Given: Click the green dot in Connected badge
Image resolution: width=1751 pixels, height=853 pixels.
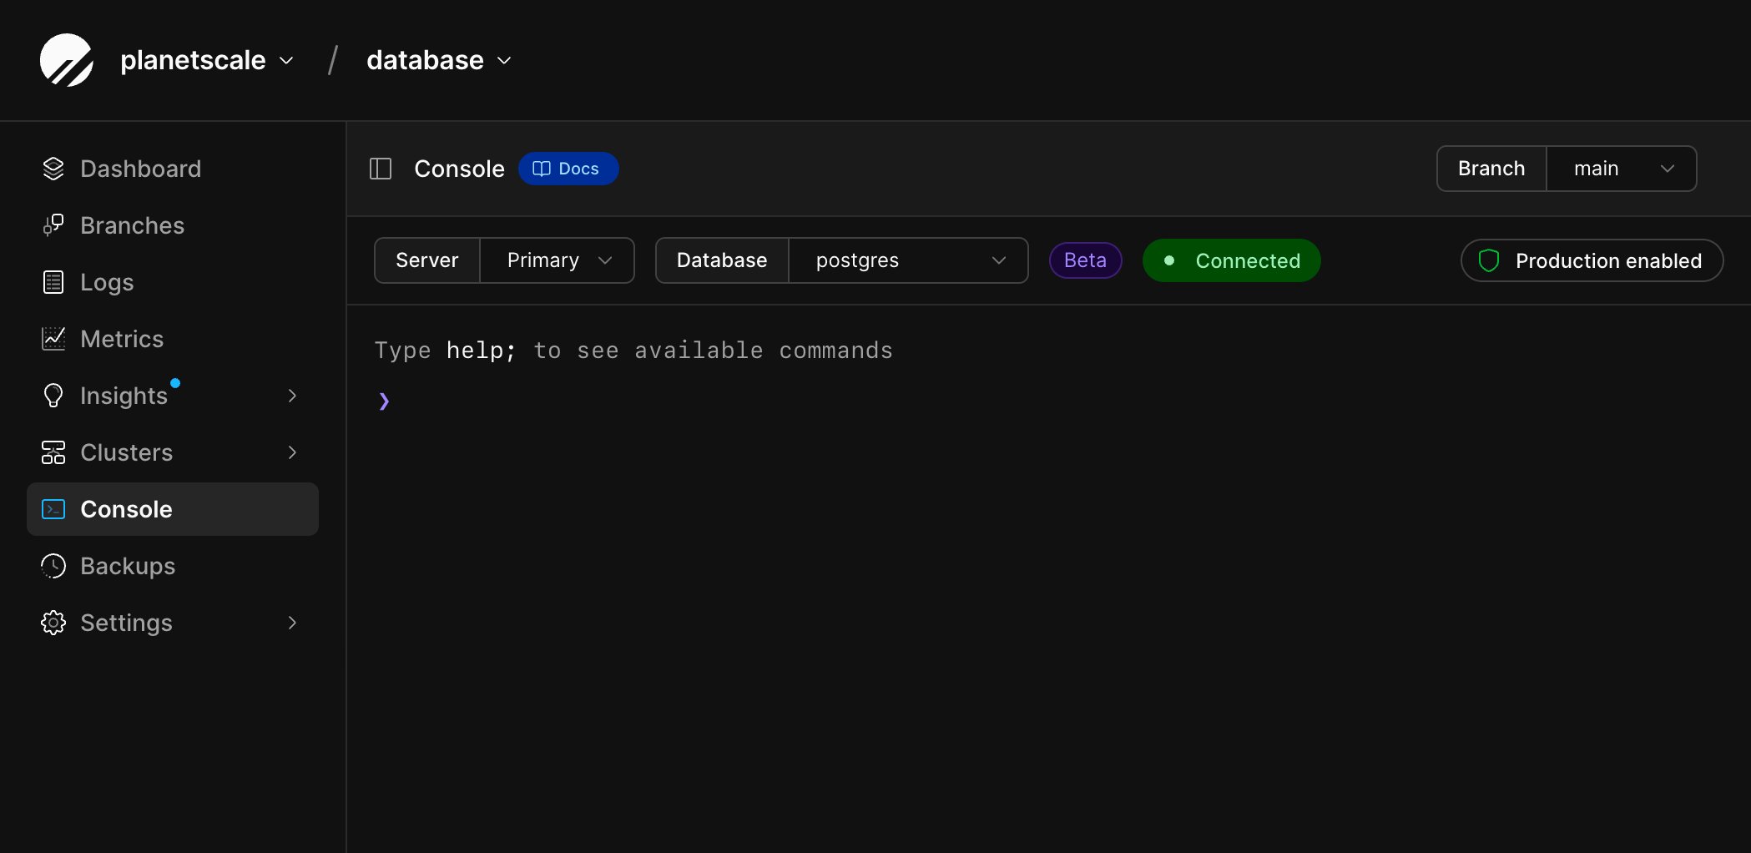Looking at the screenshot, I should (1169, 260).
